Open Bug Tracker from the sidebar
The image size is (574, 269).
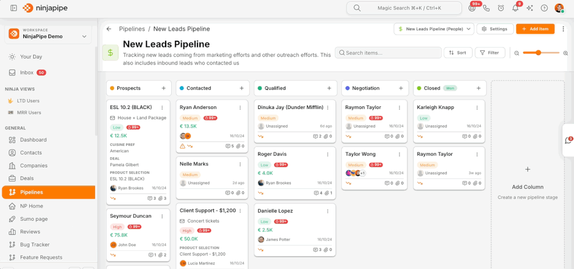pyautogui.click(x=34, y=245)
